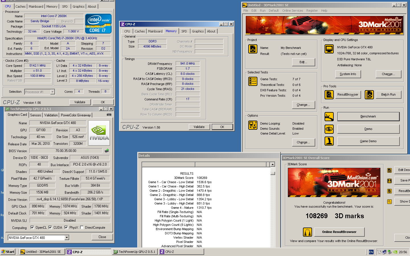Click the ResultBrowser icon in Overall Score window

coord(389,191)
